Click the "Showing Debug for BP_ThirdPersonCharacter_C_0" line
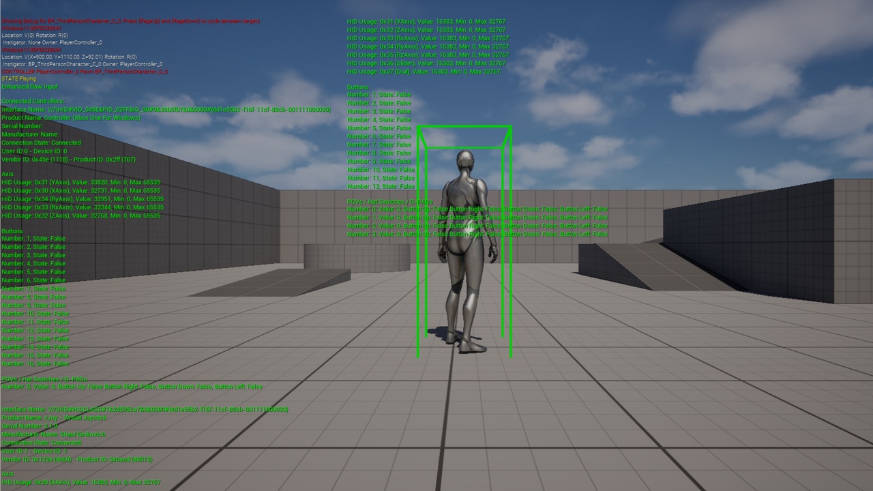This screenshot has width=873, height=491. (x=131, y=21)
